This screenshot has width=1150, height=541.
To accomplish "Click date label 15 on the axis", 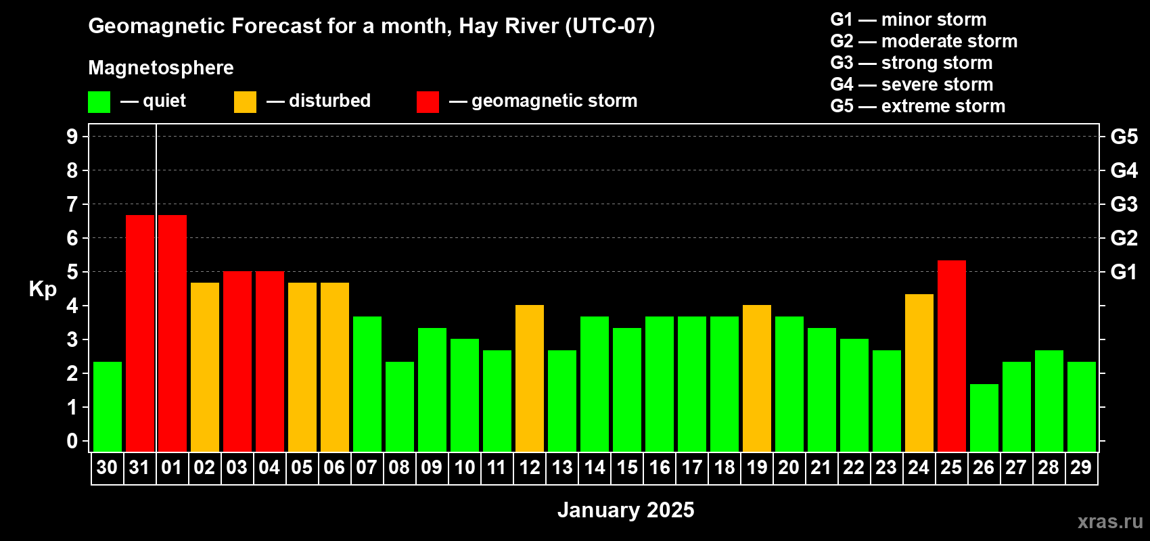I will click(626, 467).
